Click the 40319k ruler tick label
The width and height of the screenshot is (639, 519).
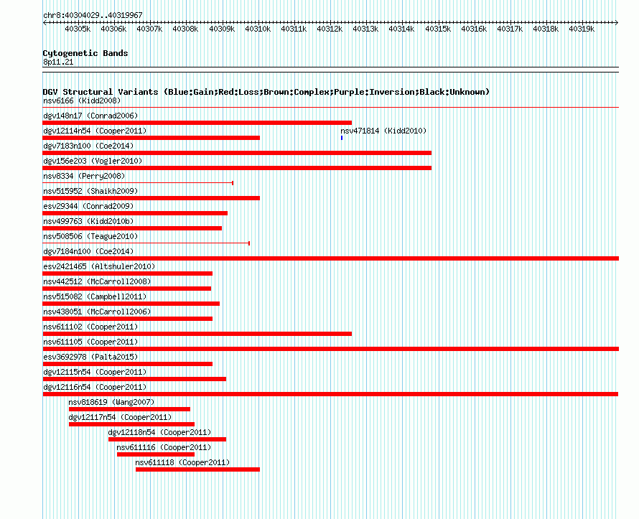[582, 29]
